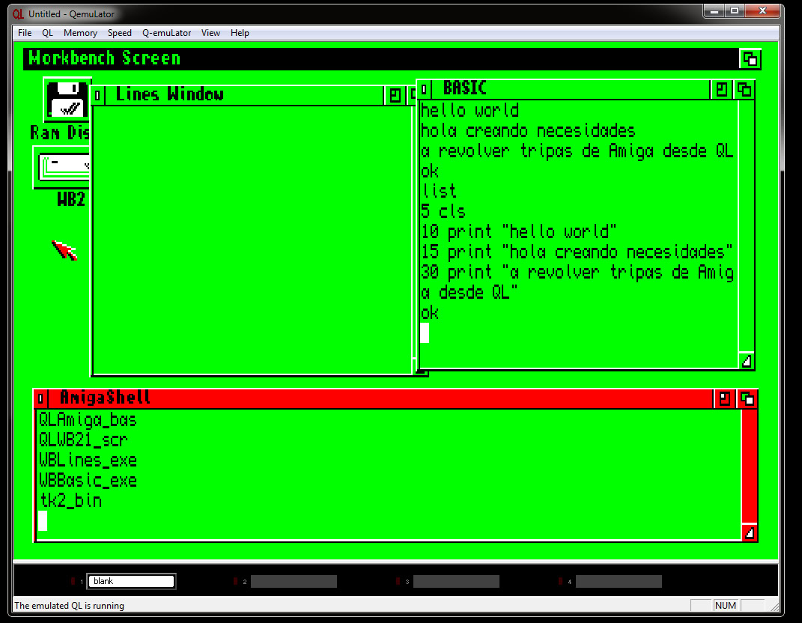
Task: Click the '5 cls' line in BASIC
Action: 443,211
